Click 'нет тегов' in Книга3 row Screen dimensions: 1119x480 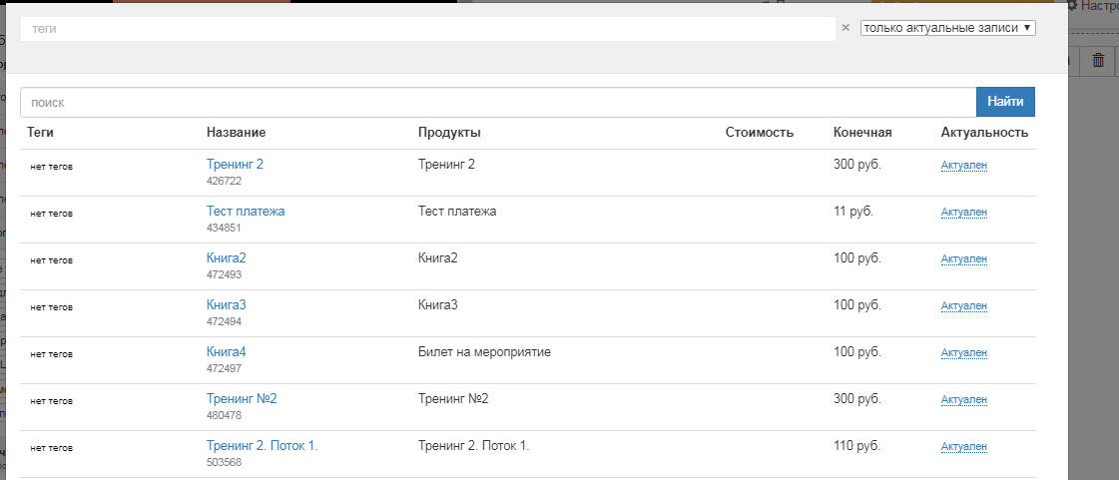[51, 307]
